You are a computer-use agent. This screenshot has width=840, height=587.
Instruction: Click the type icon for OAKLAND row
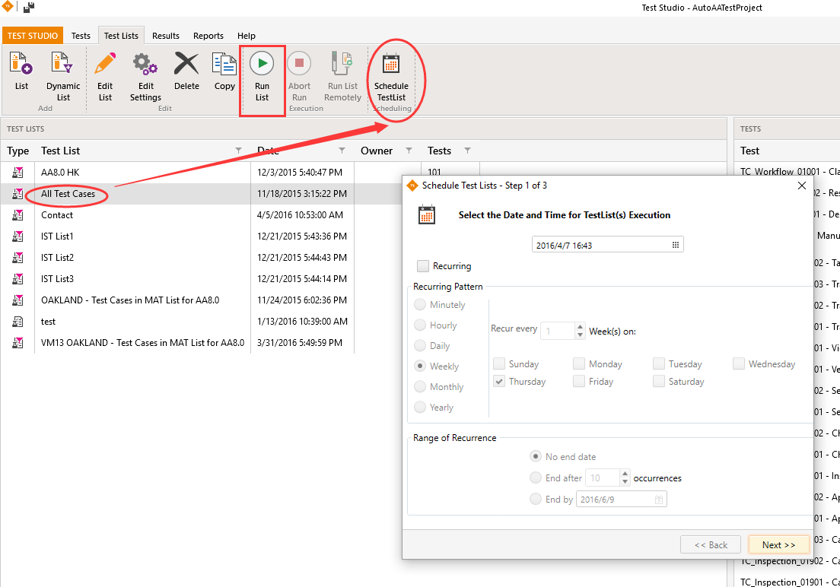pos(17,300)
